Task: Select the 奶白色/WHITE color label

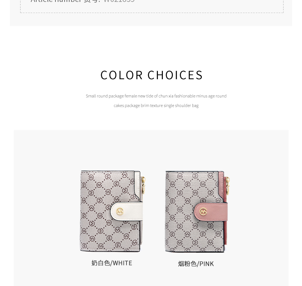Action: tap(112, 263)
